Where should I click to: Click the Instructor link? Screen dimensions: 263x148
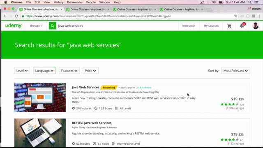click(x=189, y=26)
